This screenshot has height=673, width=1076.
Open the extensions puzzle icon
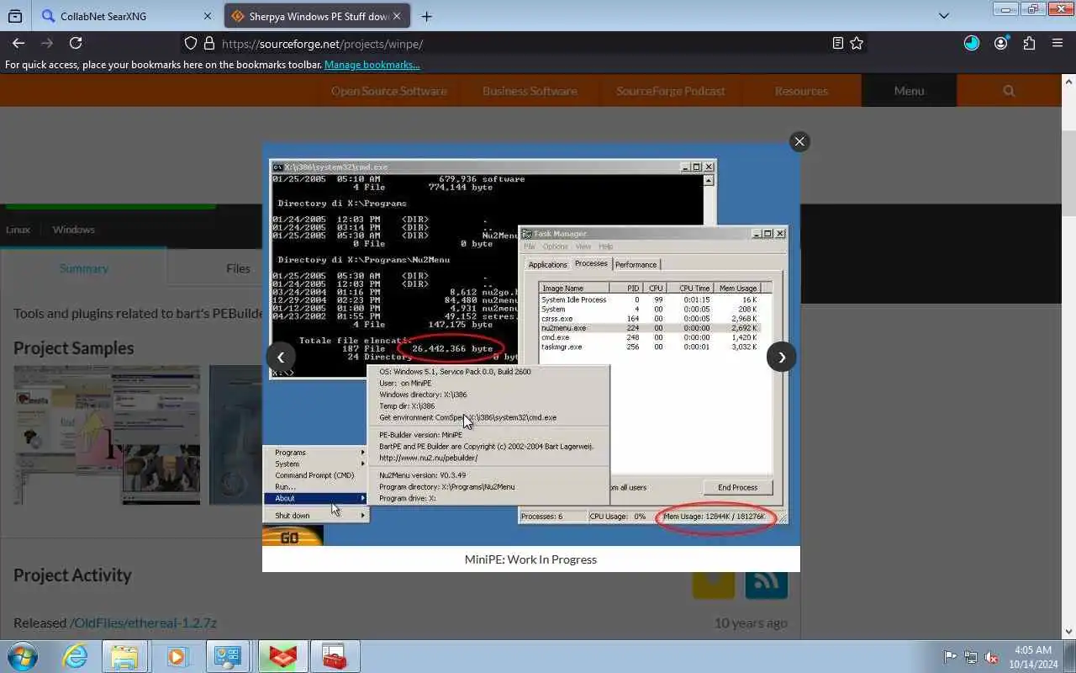click(x=1029, y=43)
